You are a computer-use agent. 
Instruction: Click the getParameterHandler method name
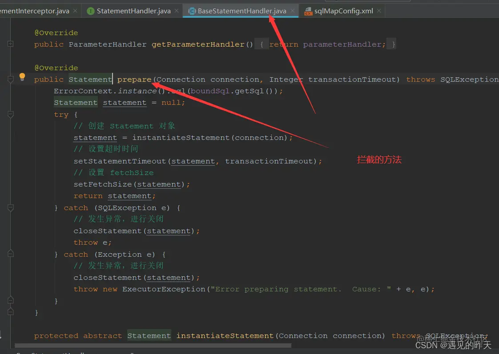pyautogui.click(x=198, y=44)
